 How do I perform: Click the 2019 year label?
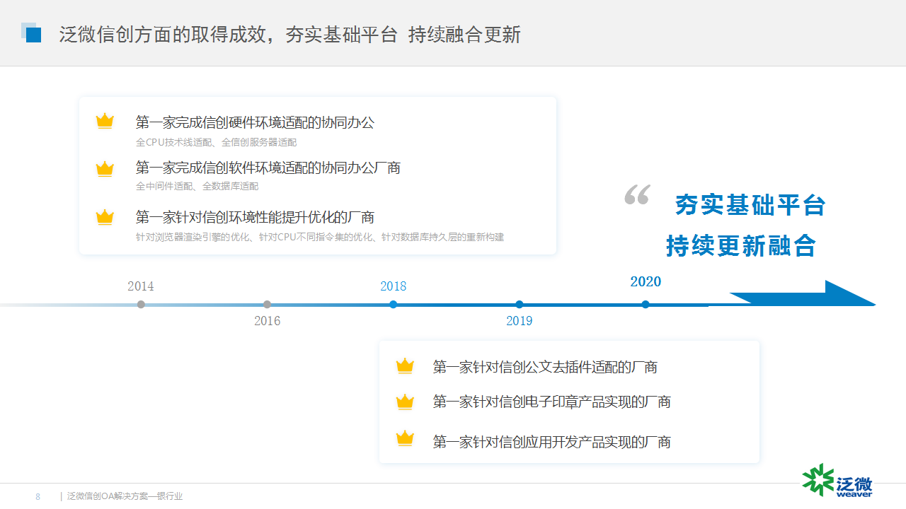click(x=520, y=321)
